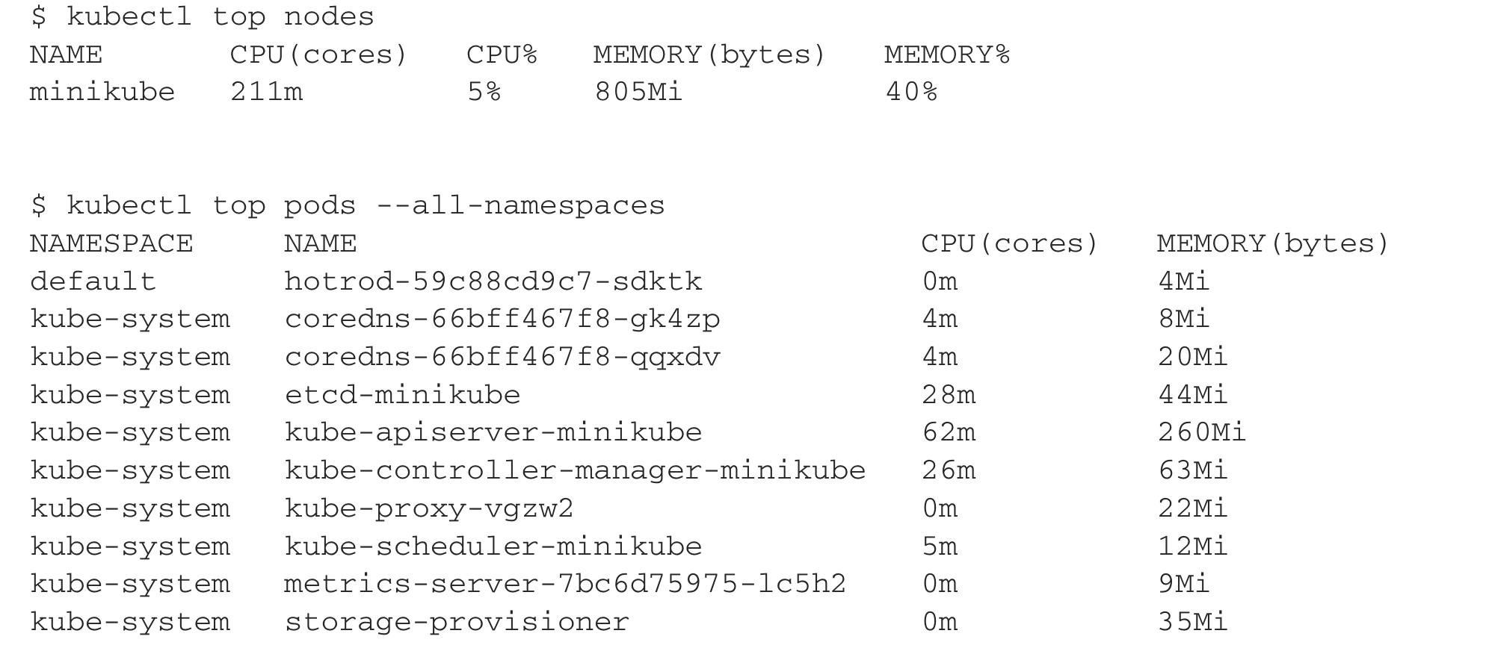Click the 'kubectl top nodes' command line
The image size is (1486, 654).
[x=202, y=16]
